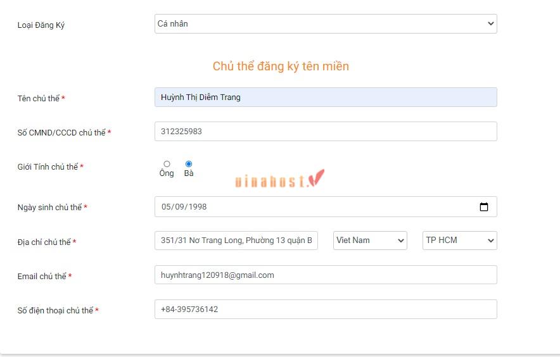Open the Viet Nam country dropdown
Image resolution: width=560 pixels, height=357 pixels.
click(370, 241)
